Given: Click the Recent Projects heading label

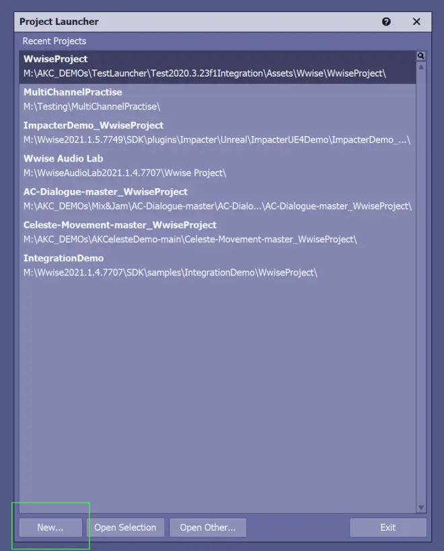Looking at the screenshot, I should [x=54, y=41].
